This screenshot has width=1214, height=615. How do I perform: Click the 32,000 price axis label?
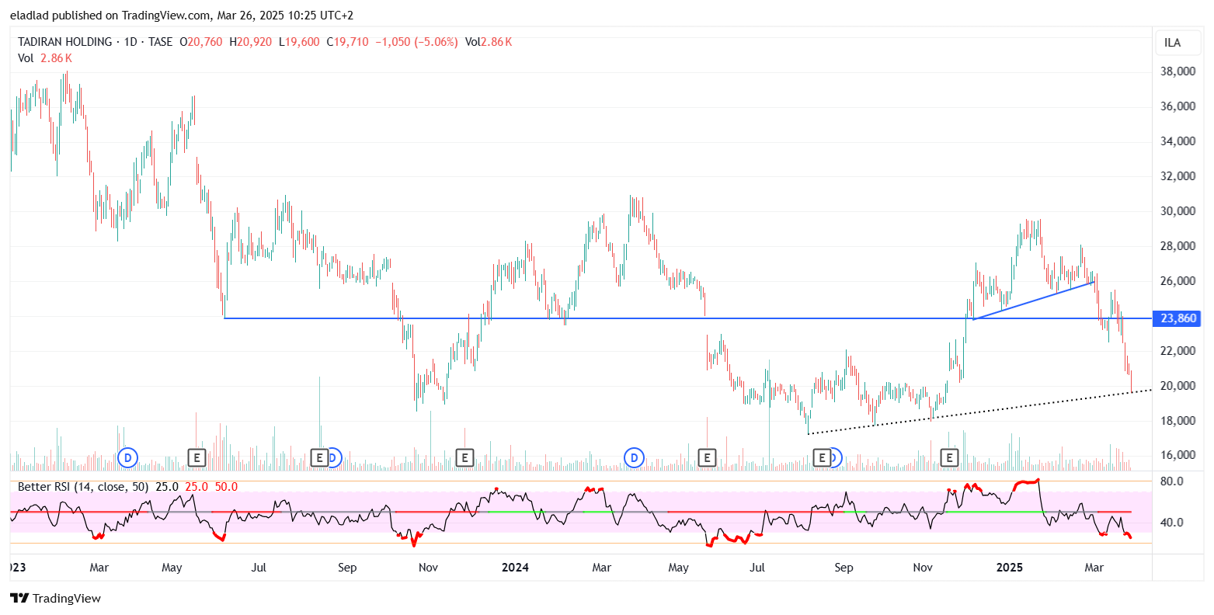1177,176
